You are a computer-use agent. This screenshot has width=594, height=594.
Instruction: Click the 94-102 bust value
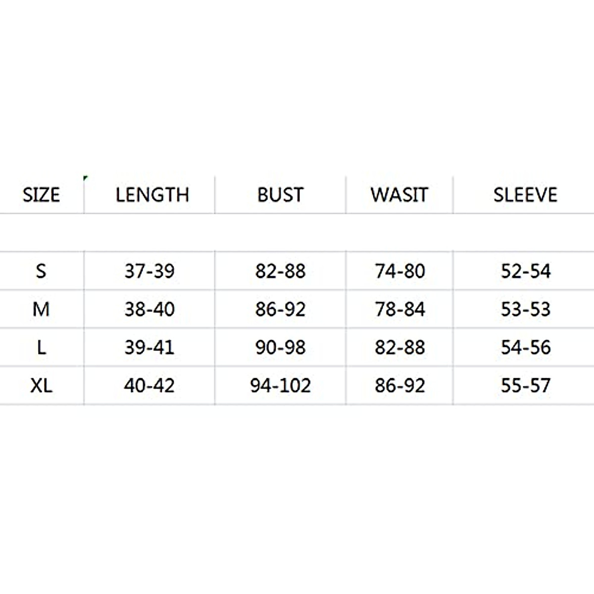pos(280,385)
